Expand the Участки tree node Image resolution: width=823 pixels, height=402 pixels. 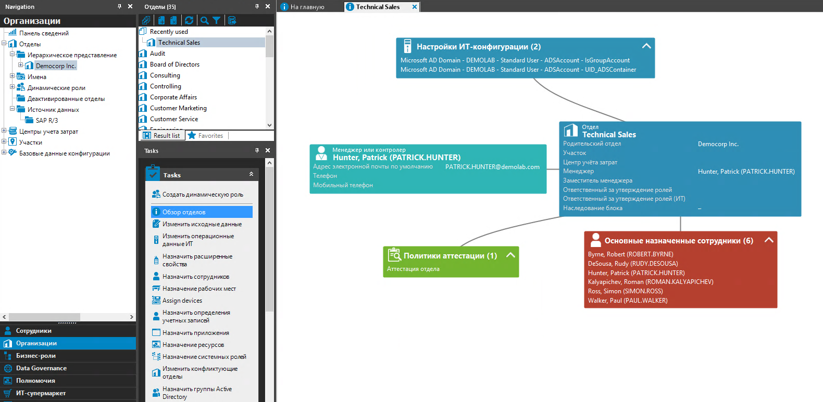4,141
